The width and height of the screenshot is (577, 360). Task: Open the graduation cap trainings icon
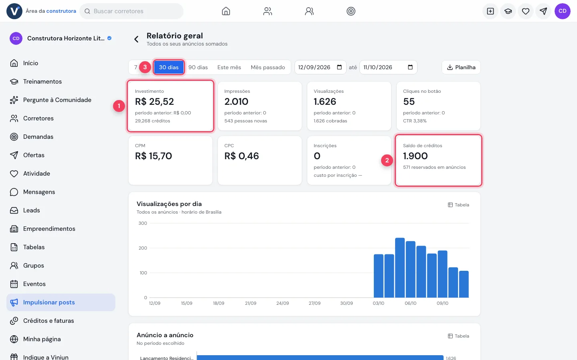click(508, 11)
